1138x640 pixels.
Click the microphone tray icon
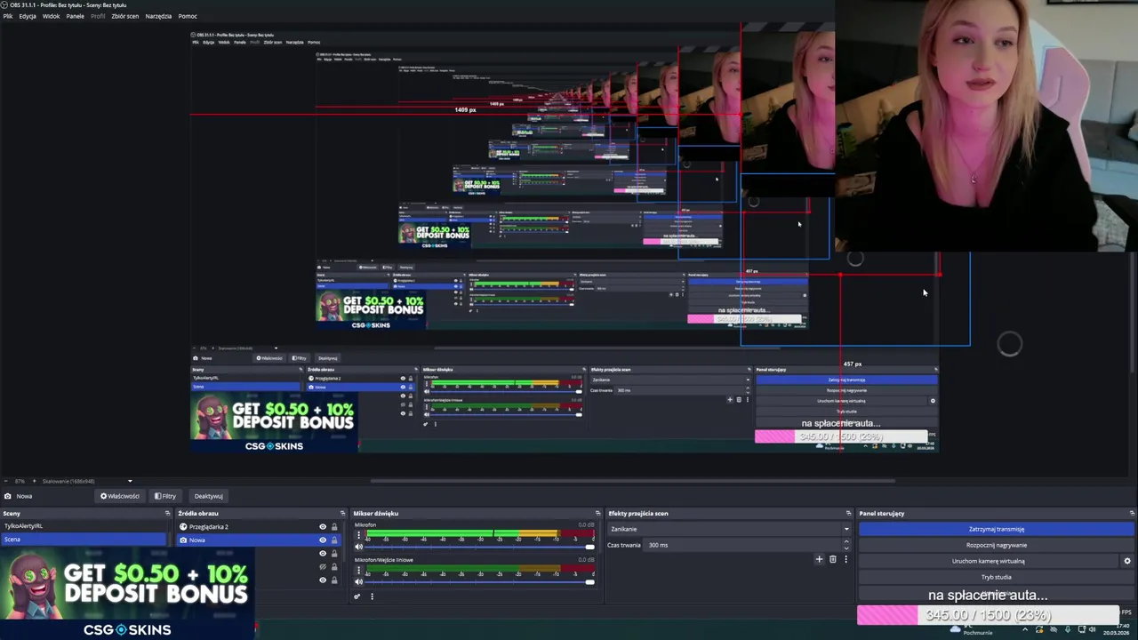[1068, 629]
